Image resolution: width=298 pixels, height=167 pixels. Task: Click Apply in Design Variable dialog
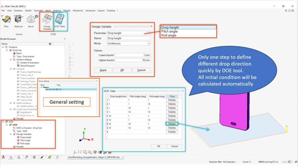(x=103, y=70)
